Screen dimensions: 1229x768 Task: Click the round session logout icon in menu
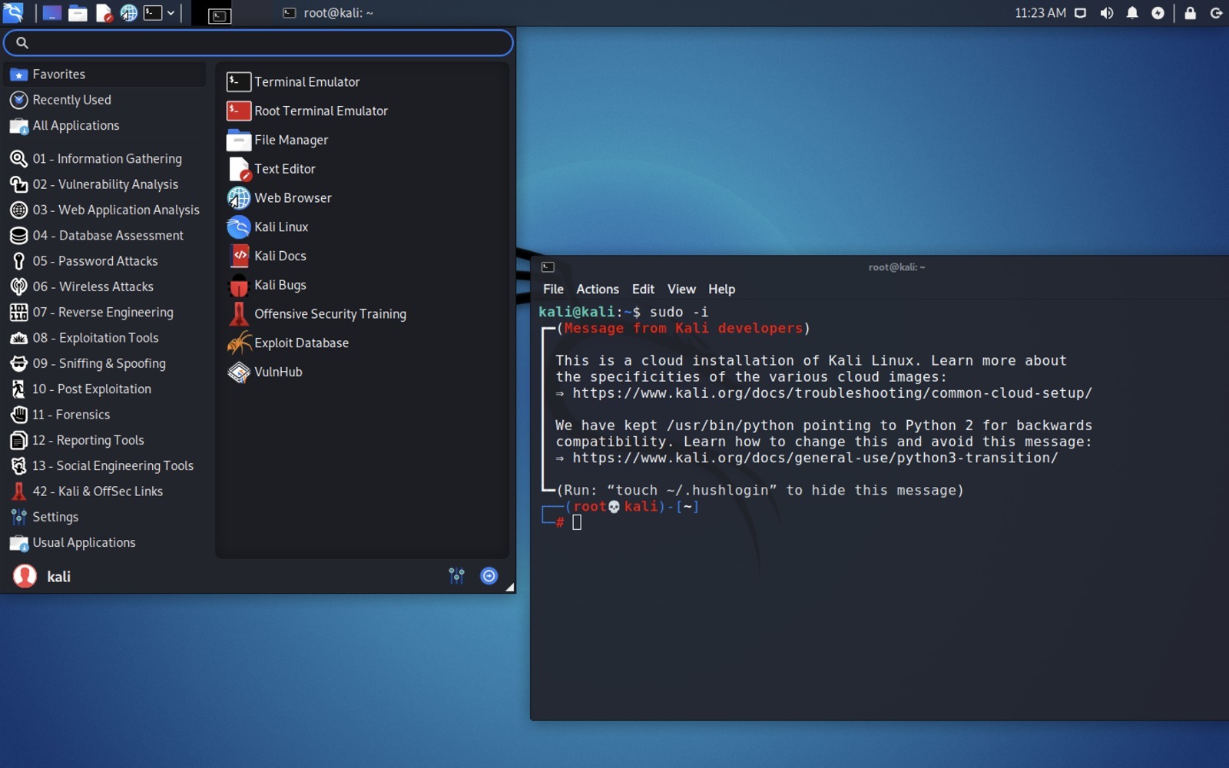click(x=489, y=576)
